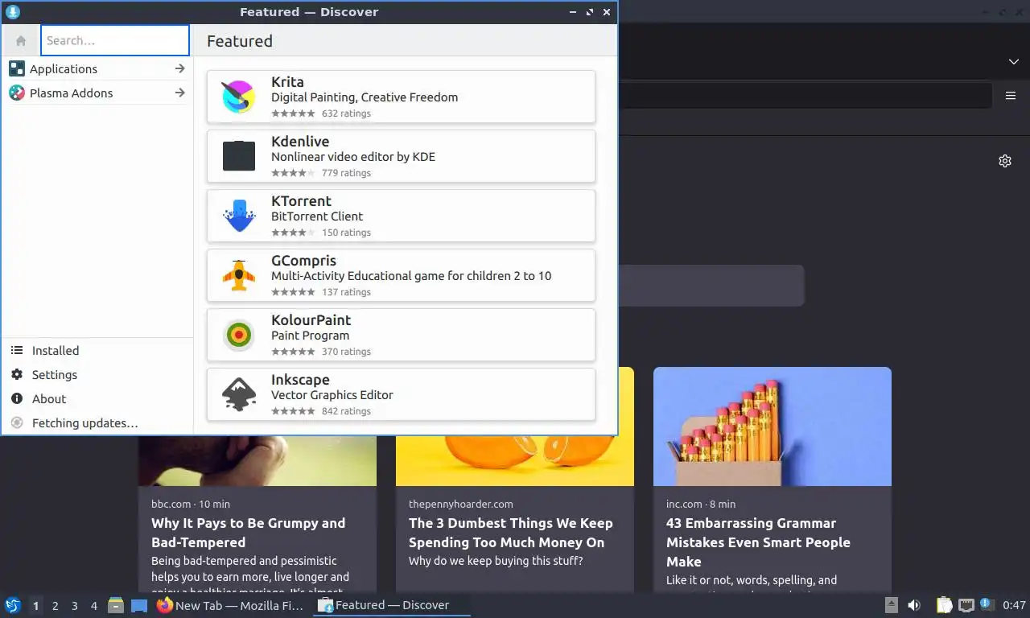This screenshot has height=618, width=1030.
Task: Click the oranges article thumbnail in Firefox
Action: point(515,460)
